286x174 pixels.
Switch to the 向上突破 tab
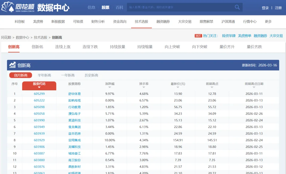point(172,47)
